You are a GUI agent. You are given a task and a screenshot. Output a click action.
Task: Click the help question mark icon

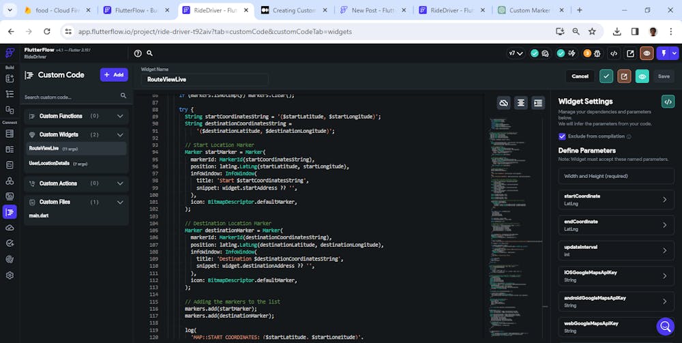click(138, 53)
